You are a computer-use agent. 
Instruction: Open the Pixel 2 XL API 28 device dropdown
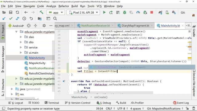tap(83, 12)
